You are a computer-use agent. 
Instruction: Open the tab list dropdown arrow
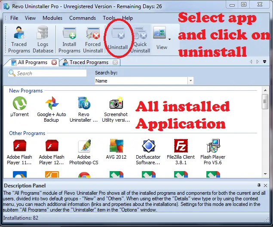tap(264, 61)
